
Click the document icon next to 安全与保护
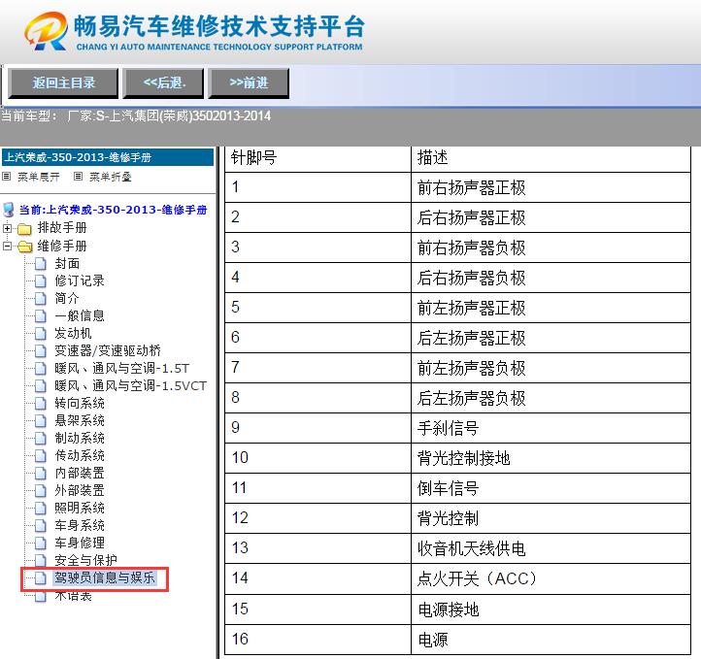tap(41, 560)
